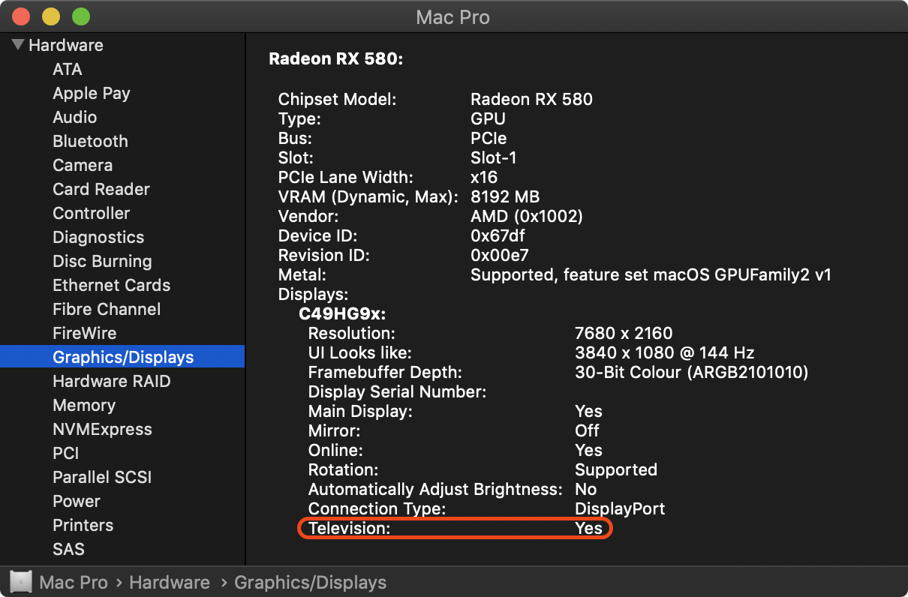This screenshot has width=908, height=597.
Task: Click the Mac Pro computer icon in the path bar
Action: tap(20, 582)
